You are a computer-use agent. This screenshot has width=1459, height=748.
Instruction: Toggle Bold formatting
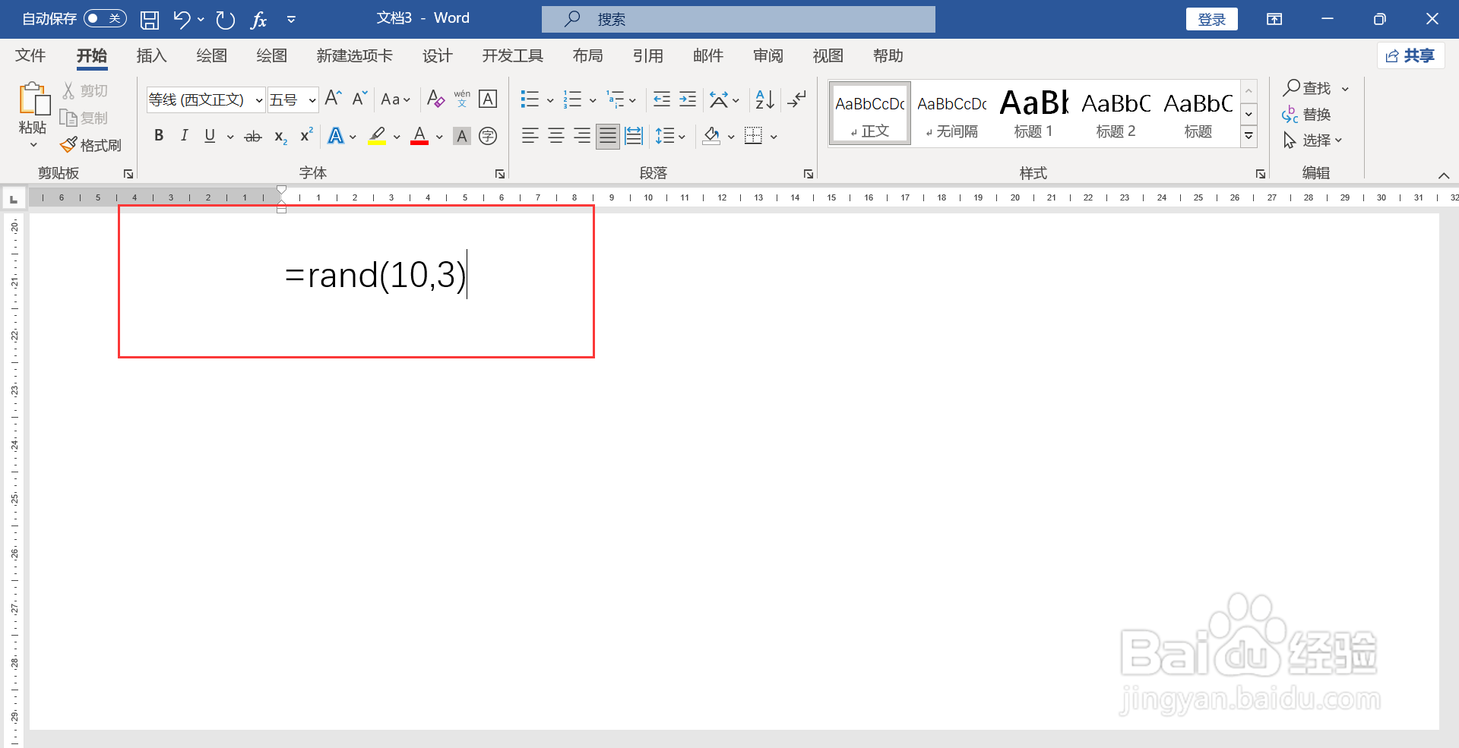(159, 136)
